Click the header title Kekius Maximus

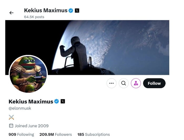46,10
